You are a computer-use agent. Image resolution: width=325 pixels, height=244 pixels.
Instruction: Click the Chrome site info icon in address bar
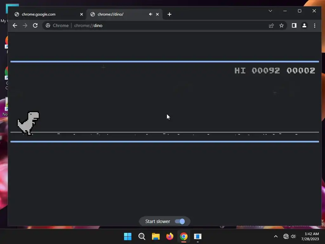pyautogui.click(x=48, y=25)
